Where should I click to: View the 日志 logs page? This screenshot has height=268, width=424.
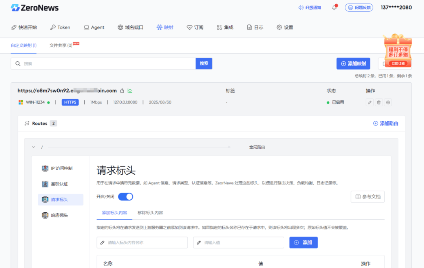tap(255, 27)
